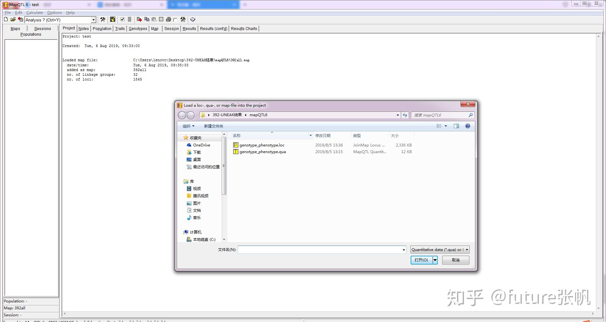Screen dimensions: 606x322
Task: Sort files by the 大小 column
Action: [x=401, y=136]
